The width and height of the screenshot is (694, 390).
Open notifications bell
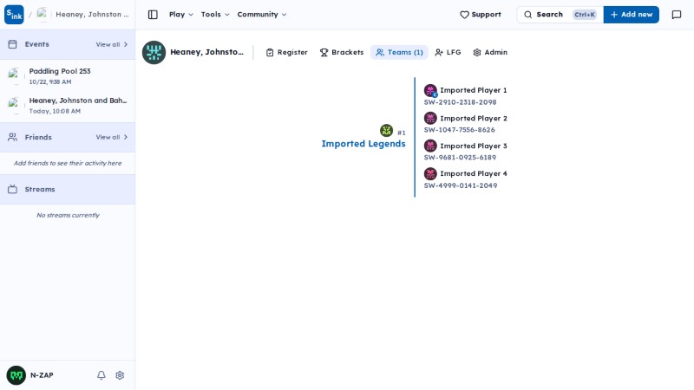coord(101,375)
